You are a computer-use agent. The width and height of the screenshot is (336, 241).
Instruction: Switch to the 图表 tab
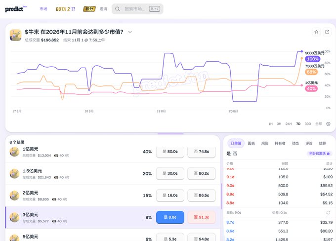[251, 143]
